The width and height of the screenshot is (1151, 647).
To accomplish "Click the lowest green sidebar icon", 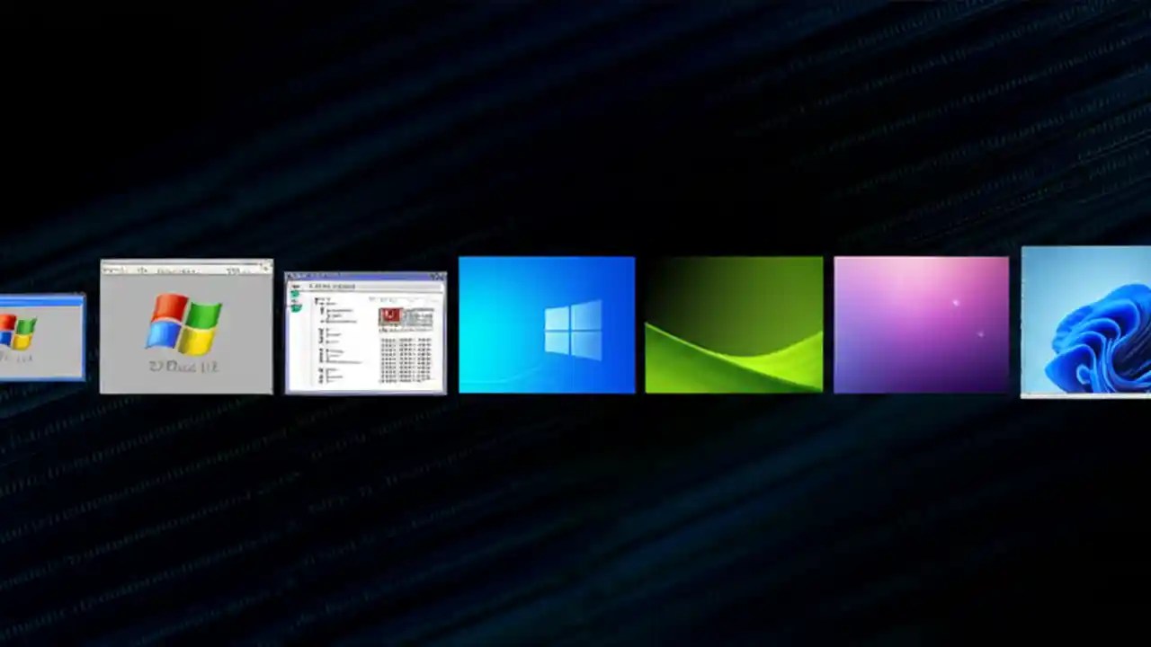I will pos(297,307).
